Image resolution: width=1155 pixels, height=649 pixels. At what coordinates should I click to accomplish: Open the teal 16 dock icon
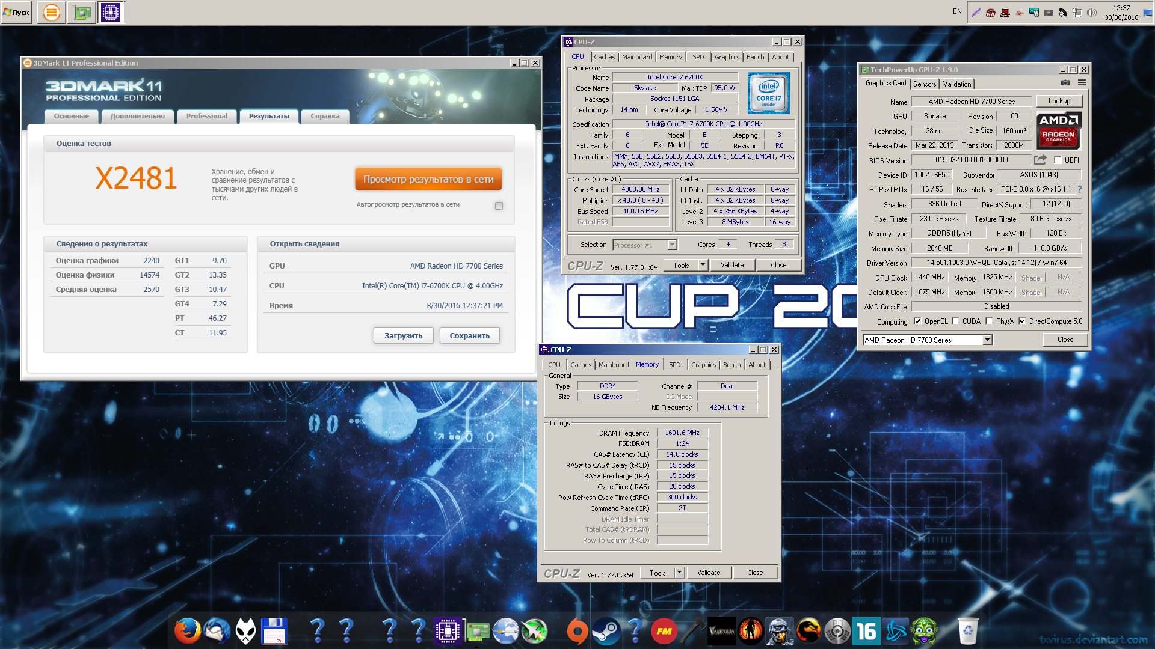[866, 631]
